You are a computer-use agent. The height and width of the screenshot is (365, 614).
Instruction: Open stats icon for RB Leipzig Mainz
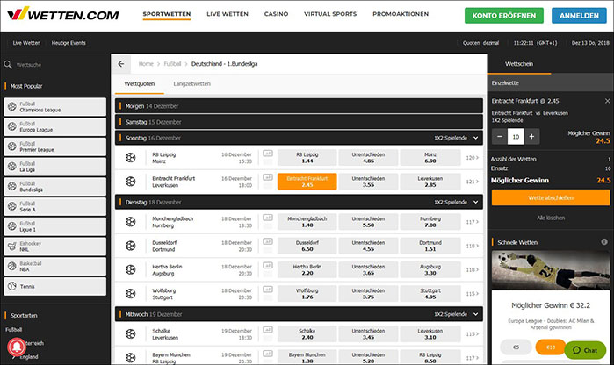click(268, 154)
